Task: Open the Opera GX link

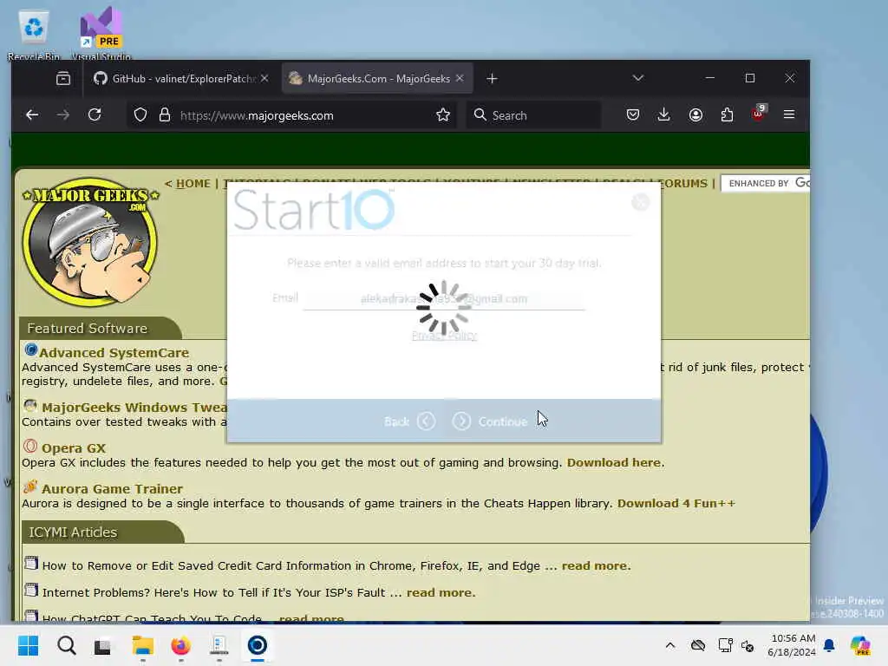Action: point(74,448)
